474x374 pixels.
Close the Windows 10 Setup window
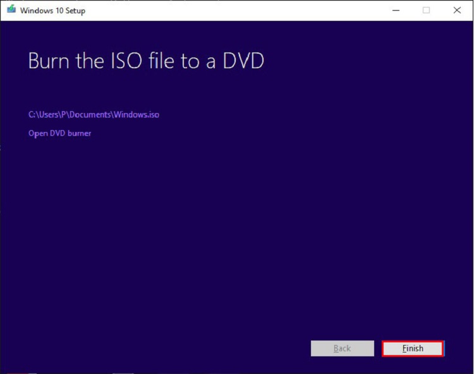[x=457, y=10]
